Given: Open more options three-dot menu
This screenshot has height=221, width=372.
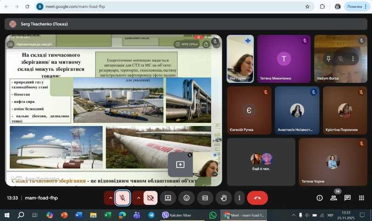Looking at the screenshot, I should click(239, 198).
